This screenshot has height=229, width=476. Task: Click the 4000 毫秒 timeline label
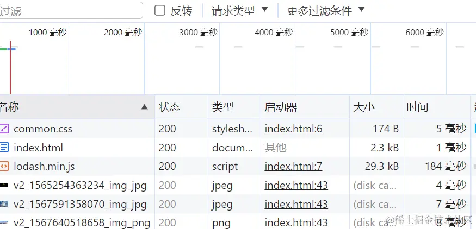(274, 33)
